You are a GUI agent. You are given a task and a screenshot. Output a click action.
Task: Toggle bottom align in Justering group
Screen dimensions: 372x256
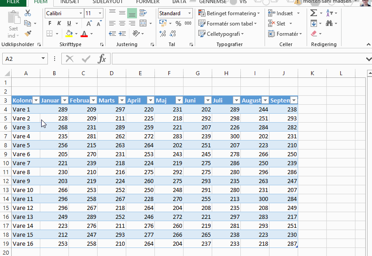[132, 13]
